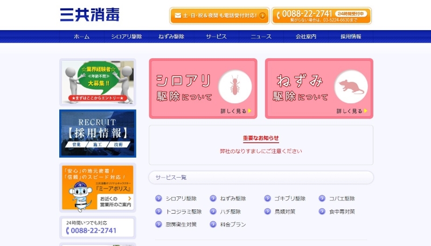Click the 三共消毒 logo
The image size is (431, 246).
pyautogui.click(x=90, y=15)
